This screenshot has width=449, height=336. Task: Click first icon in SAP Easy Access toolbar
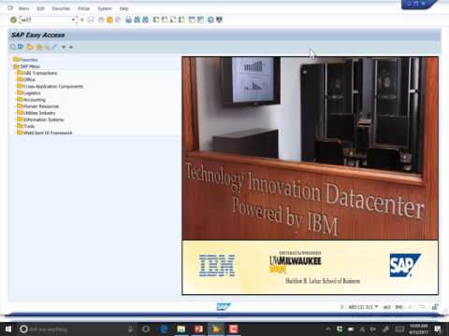[x=13, y=47]
